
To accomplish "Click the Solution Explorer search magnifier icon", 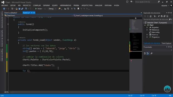I will click(x=170, y=19).
